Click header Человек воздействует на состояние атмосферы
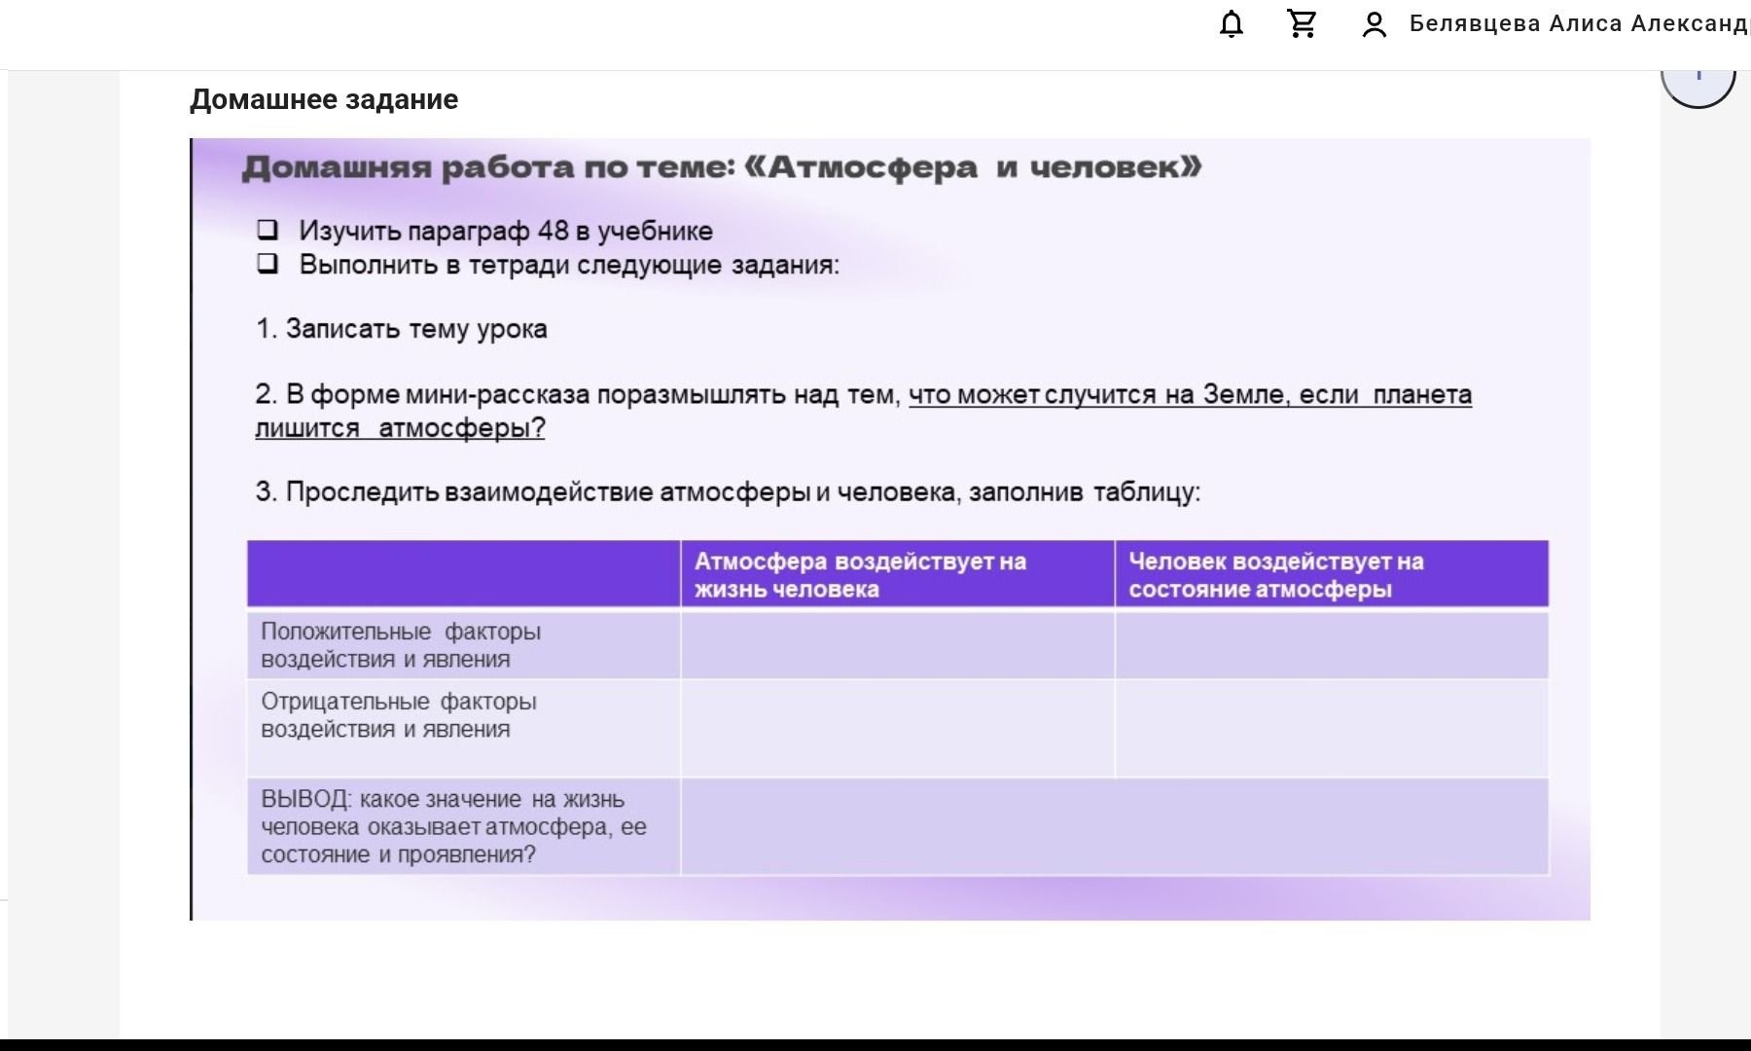This screenshot has height=1051, width=1751. pyautogui.click(x=1332, y=574)
